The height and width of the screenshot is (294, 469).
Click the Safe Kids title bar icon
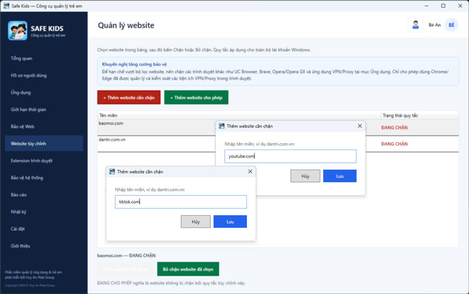point(6,6)
